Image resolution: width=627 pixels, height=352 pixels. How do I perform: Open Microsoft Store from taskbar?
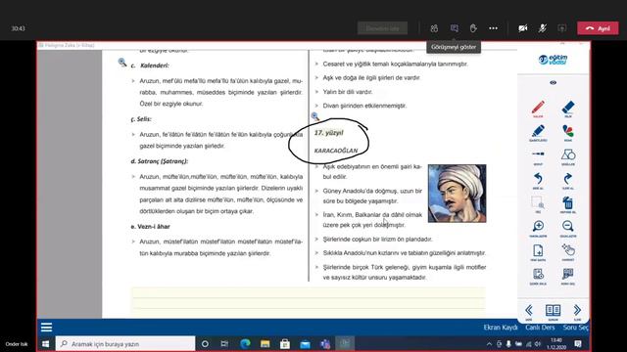tap(285, 343)
